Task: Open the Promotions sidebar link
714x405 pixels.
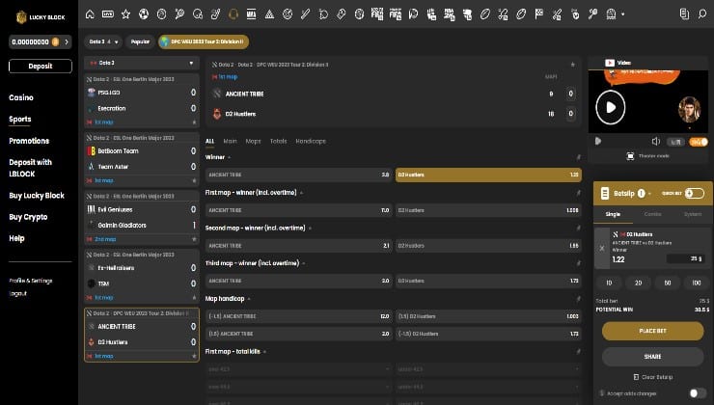Action: (29, 141)
